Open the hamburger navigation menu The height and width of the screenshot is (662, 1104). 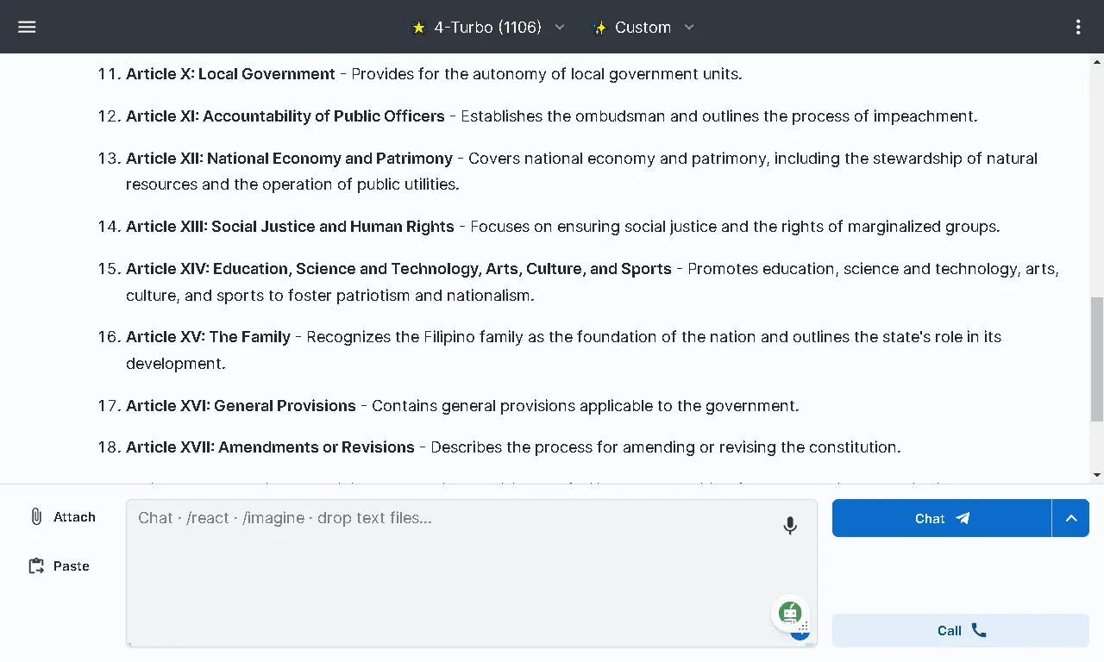click(x=27, y=27)
